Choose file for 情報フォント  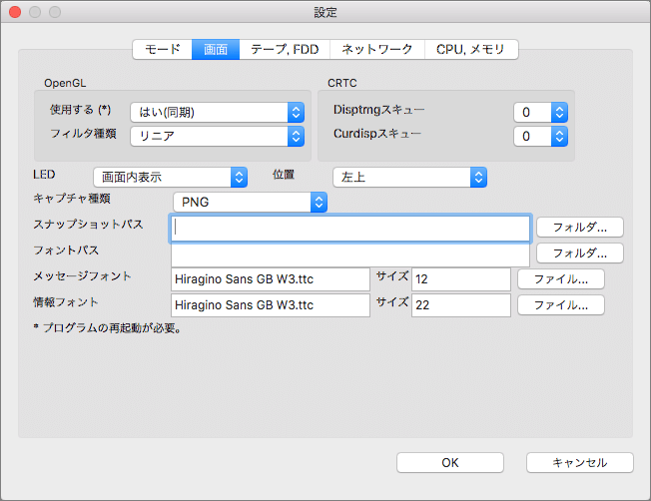[561, 305]
